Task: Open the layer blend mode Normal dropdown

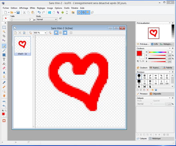Action: tap(144, 104)
